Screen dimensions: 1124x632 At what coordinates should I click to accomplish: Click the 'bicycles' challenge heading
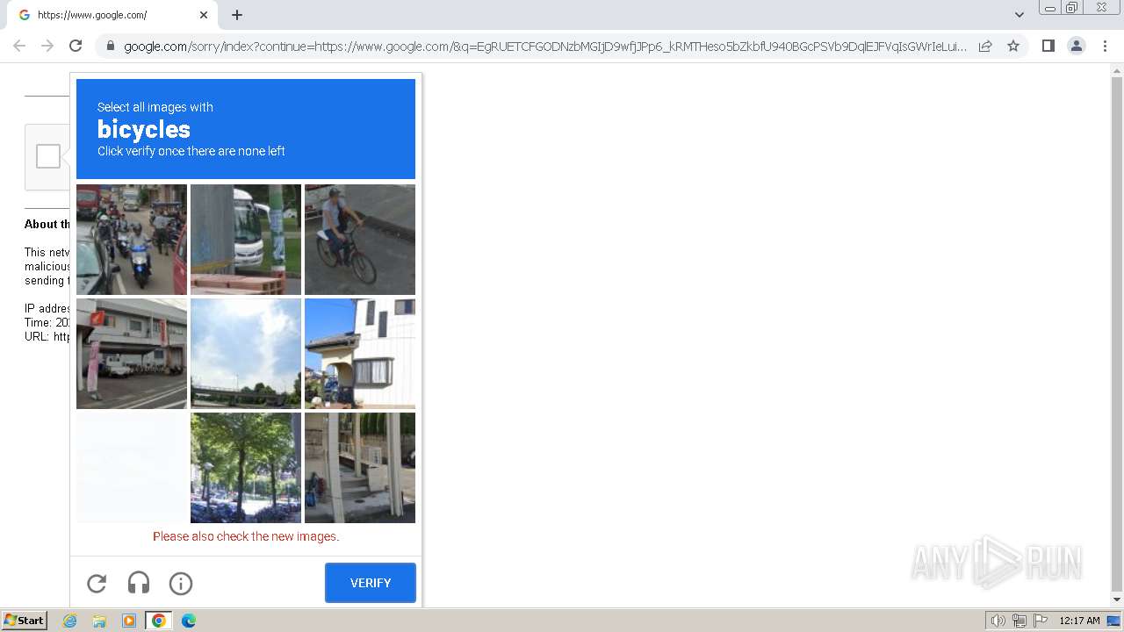click(x=144, y=129)
